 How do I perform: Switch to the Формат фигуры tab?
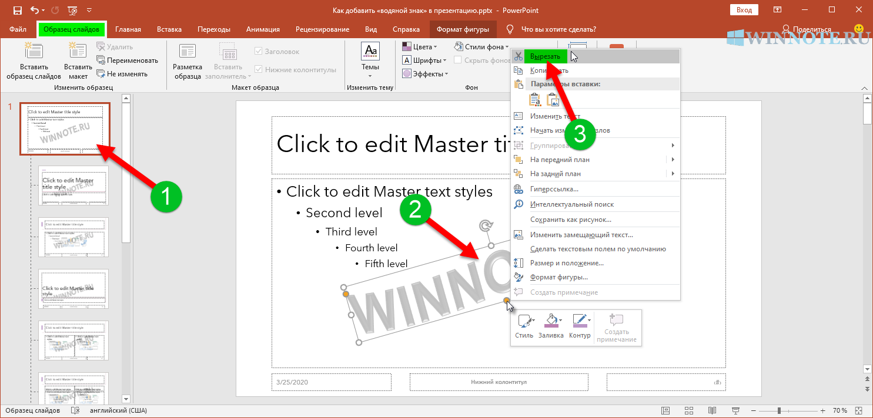463,29
